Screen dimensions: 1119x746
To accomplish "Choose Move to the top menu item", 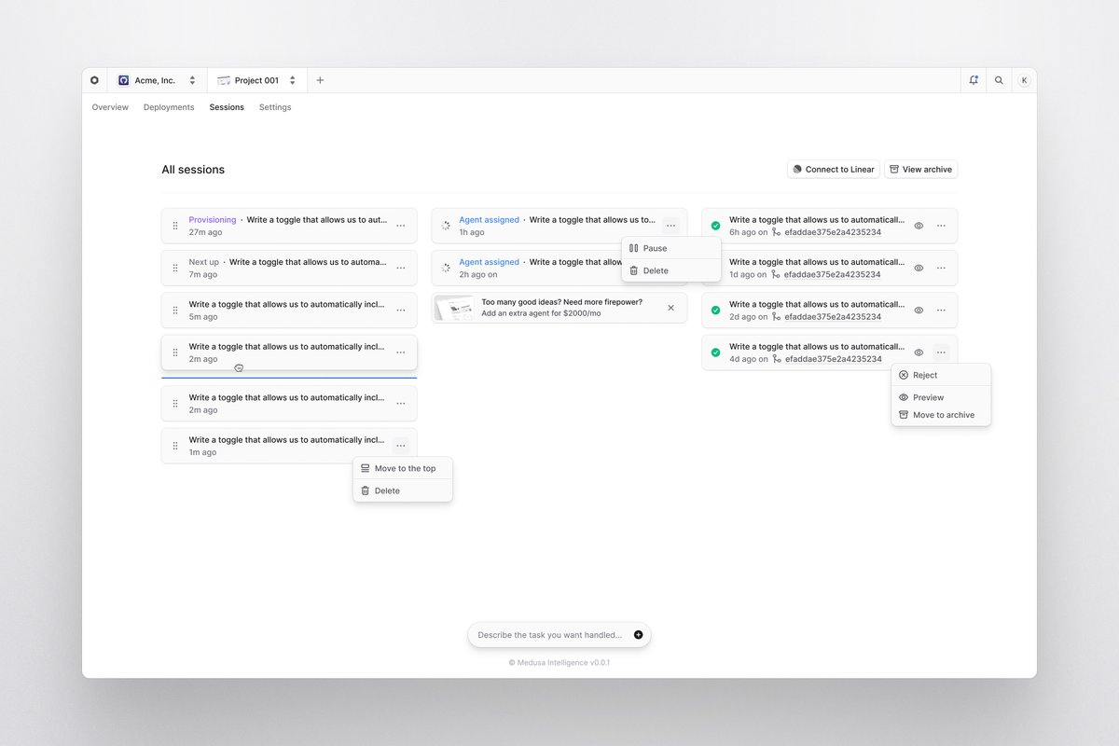I will [403, 468].
